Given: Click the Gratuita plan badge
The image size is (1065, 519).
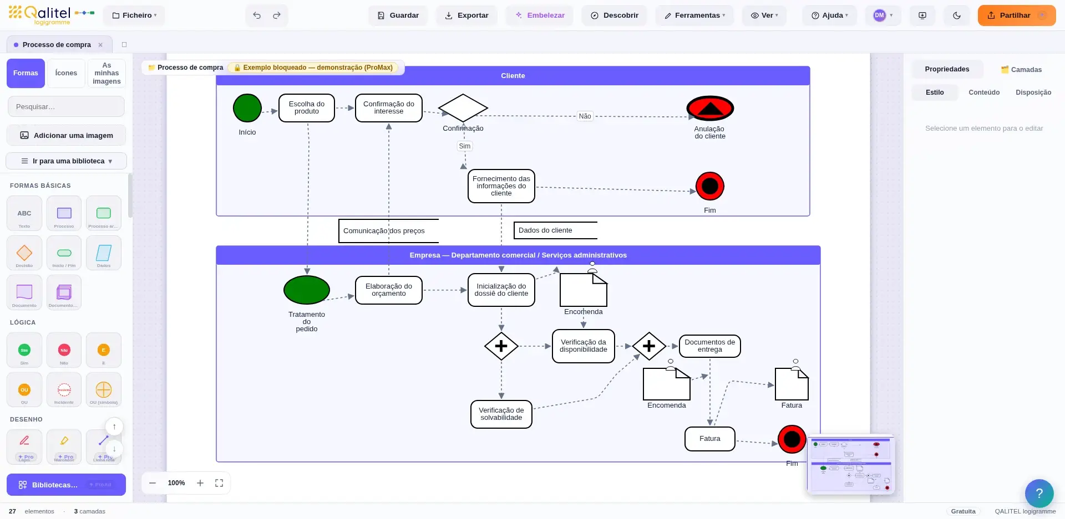Looking at the screenshot, I should 963,511.
